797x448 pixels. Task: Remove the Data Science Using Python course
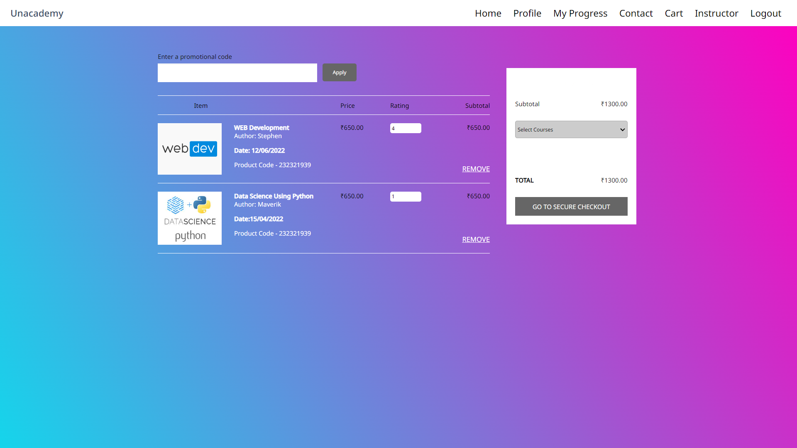(x=476, y=239)
